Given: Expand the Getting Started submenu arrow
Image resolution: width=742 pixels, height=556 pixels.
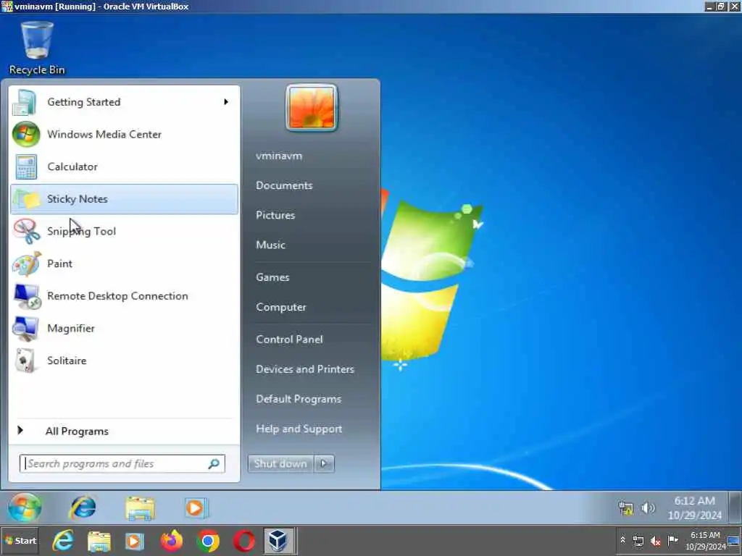Looking at the screenshot, I should point(226,101).
